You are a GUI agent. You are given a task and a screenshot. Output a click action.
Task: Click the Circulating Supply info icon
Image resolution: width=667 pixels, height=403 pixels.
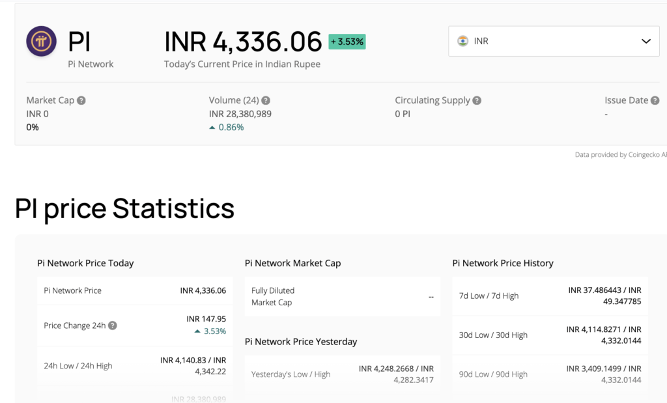coord(477,100)
